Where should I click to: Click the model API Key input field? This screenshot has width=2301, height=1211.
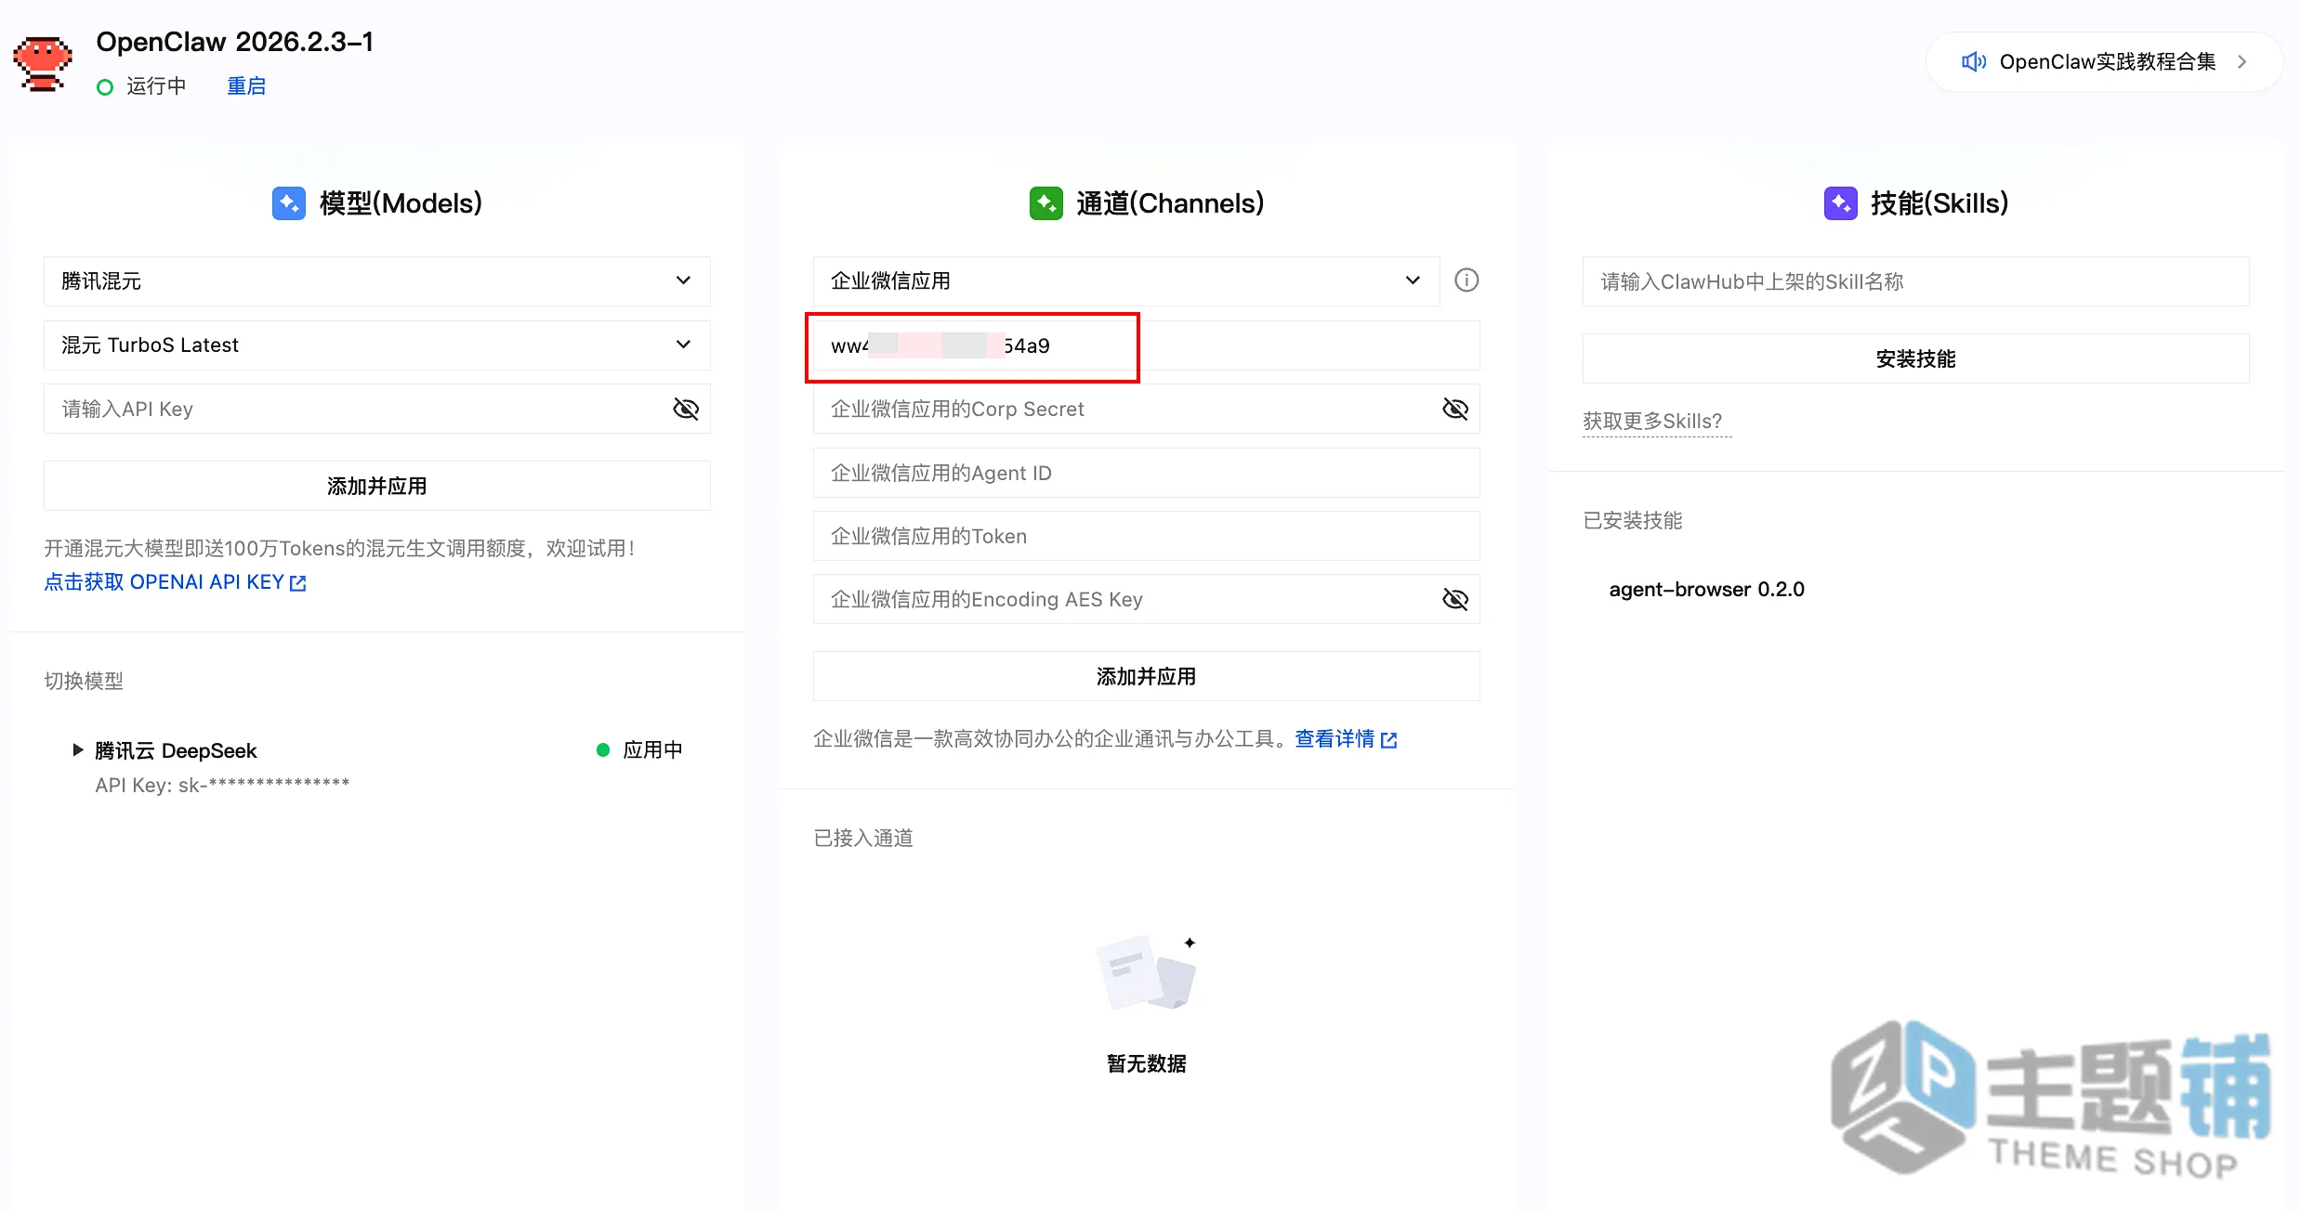pyautogui.click(x=377, y=409)
